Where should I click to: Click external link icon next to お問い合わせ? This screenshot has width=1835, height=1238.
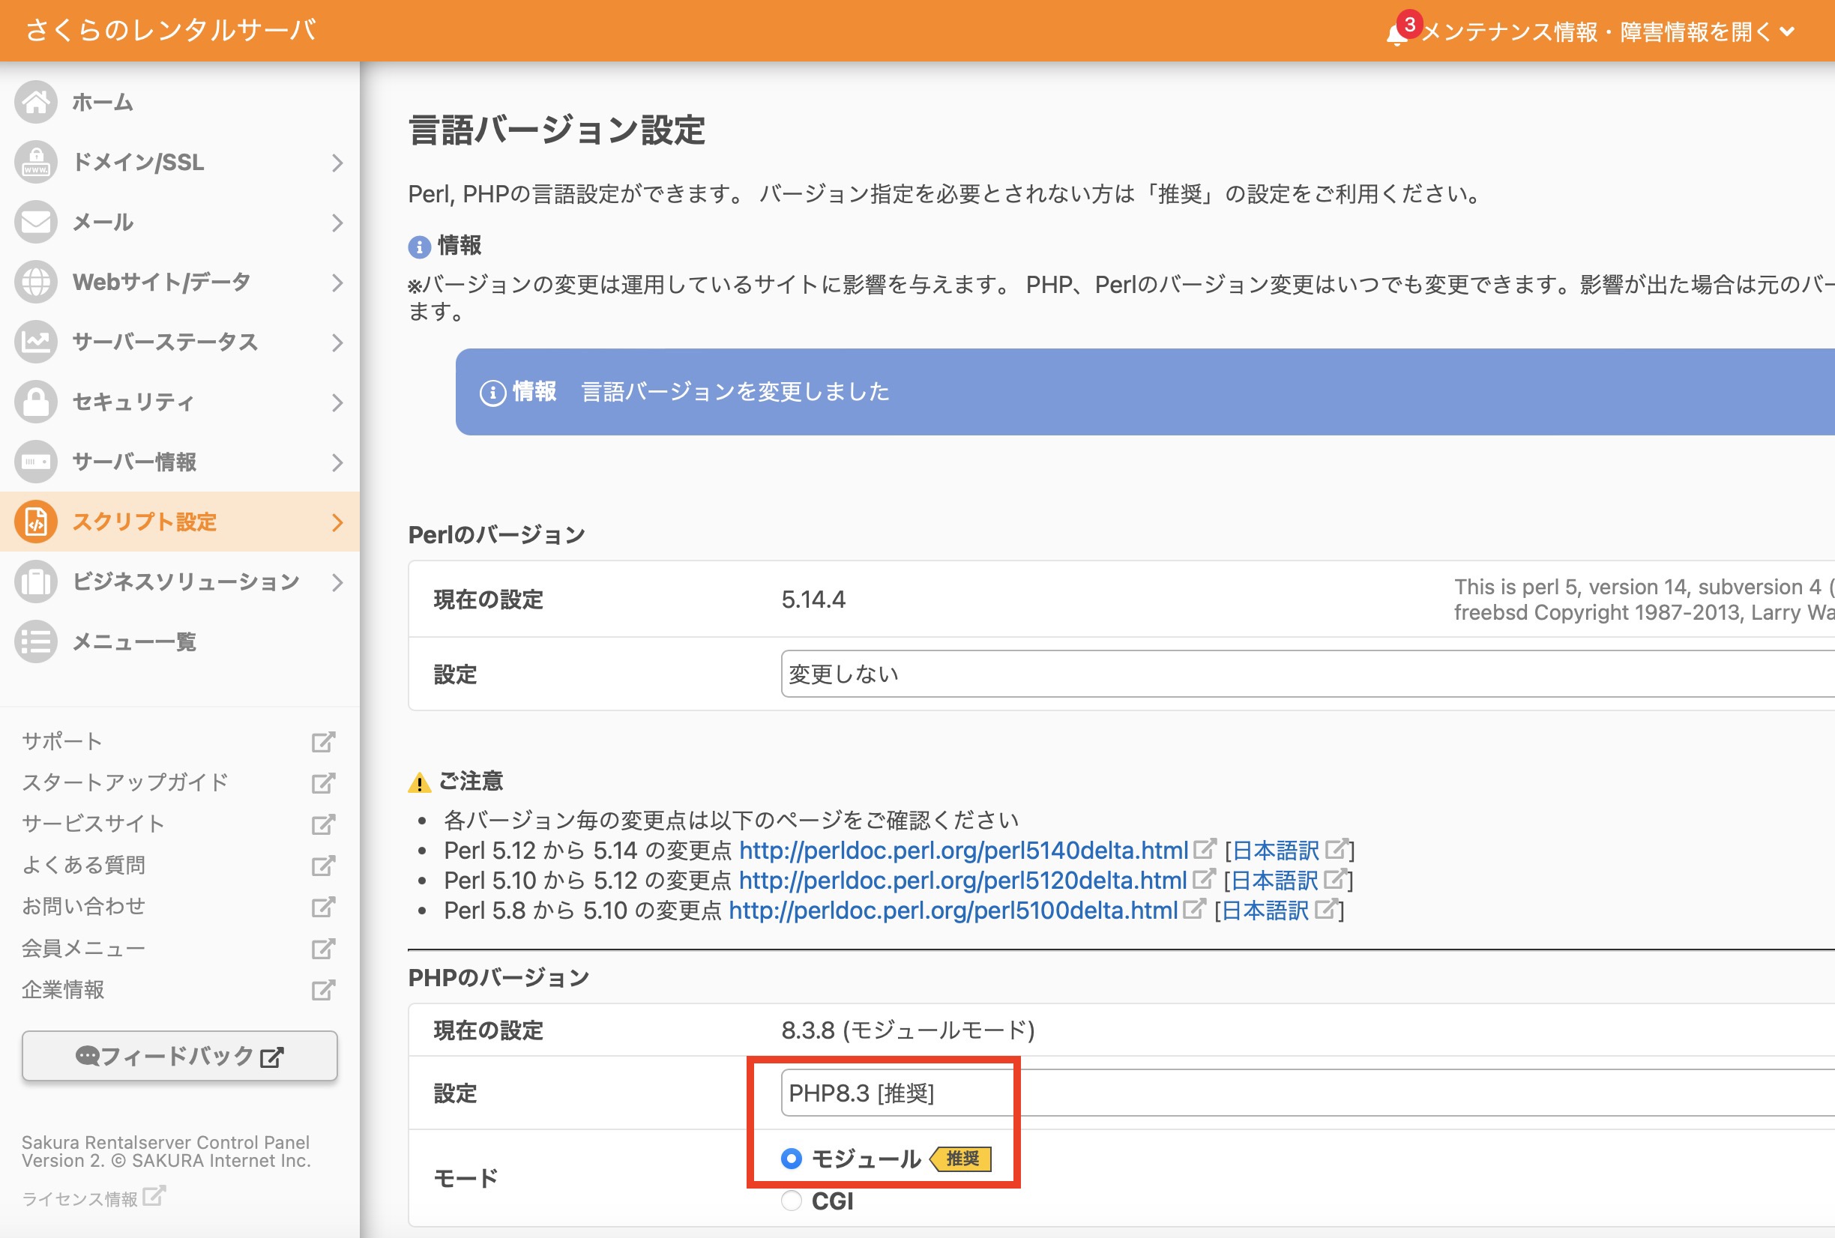[323, 907]
